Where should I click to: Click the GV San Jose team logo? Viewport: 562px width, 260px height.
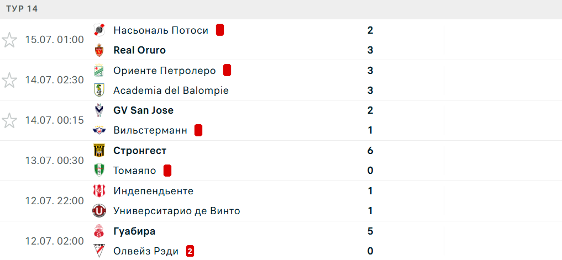98,110
